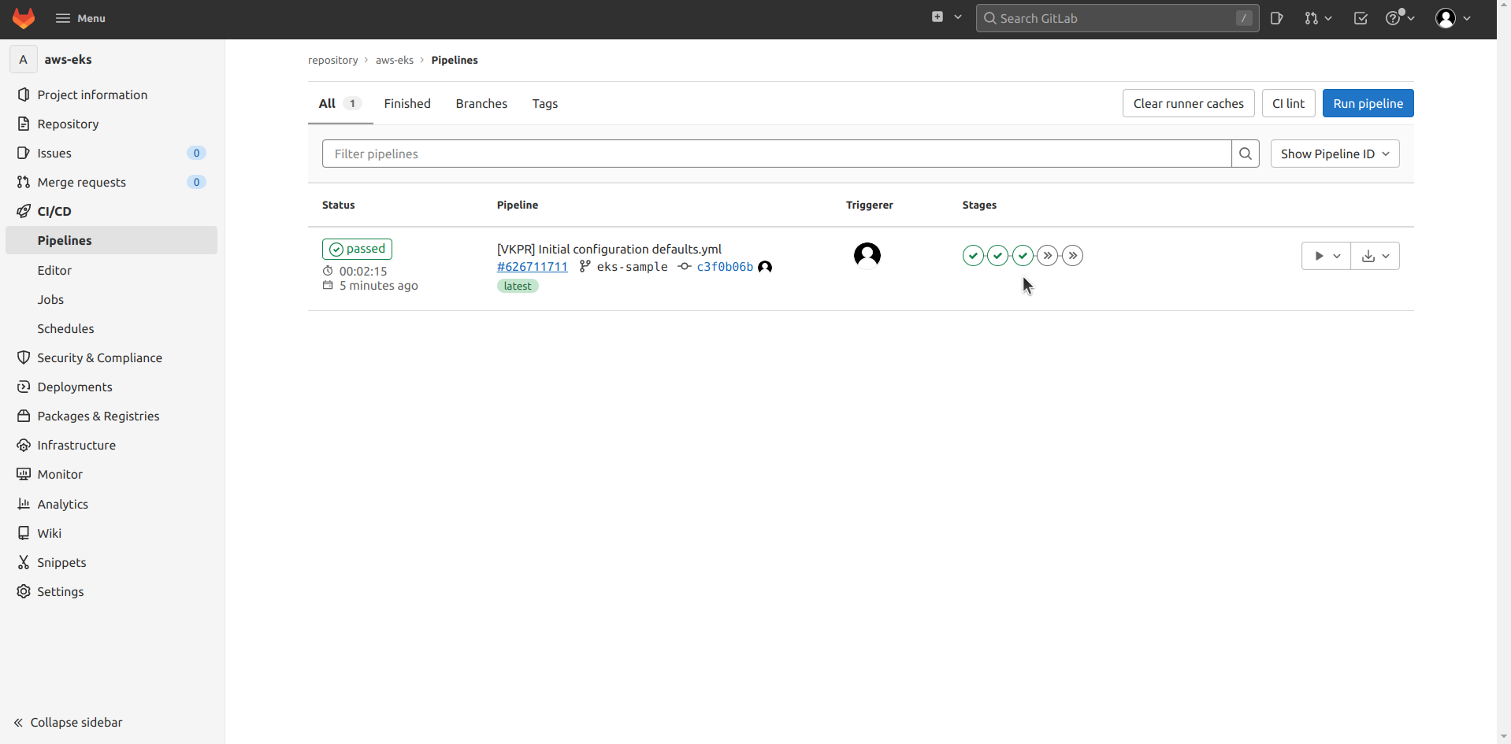
Task: Select Pipelines in the sidebar
Action: [x=112, y=240]
